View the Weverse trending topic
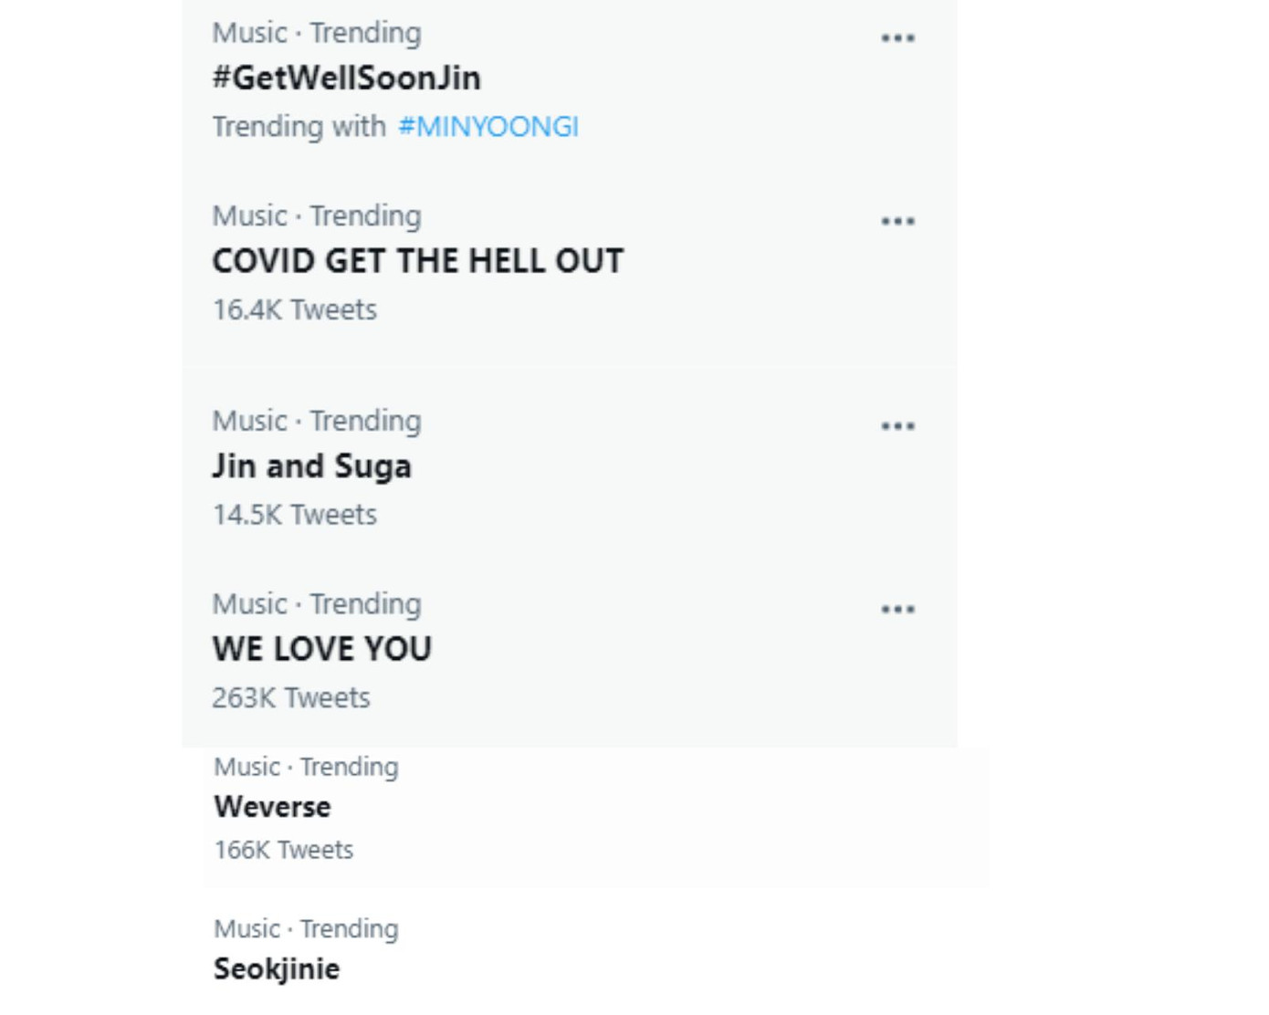The width and height of the screenshot is (1269, 1015). (x=271, y=807)
